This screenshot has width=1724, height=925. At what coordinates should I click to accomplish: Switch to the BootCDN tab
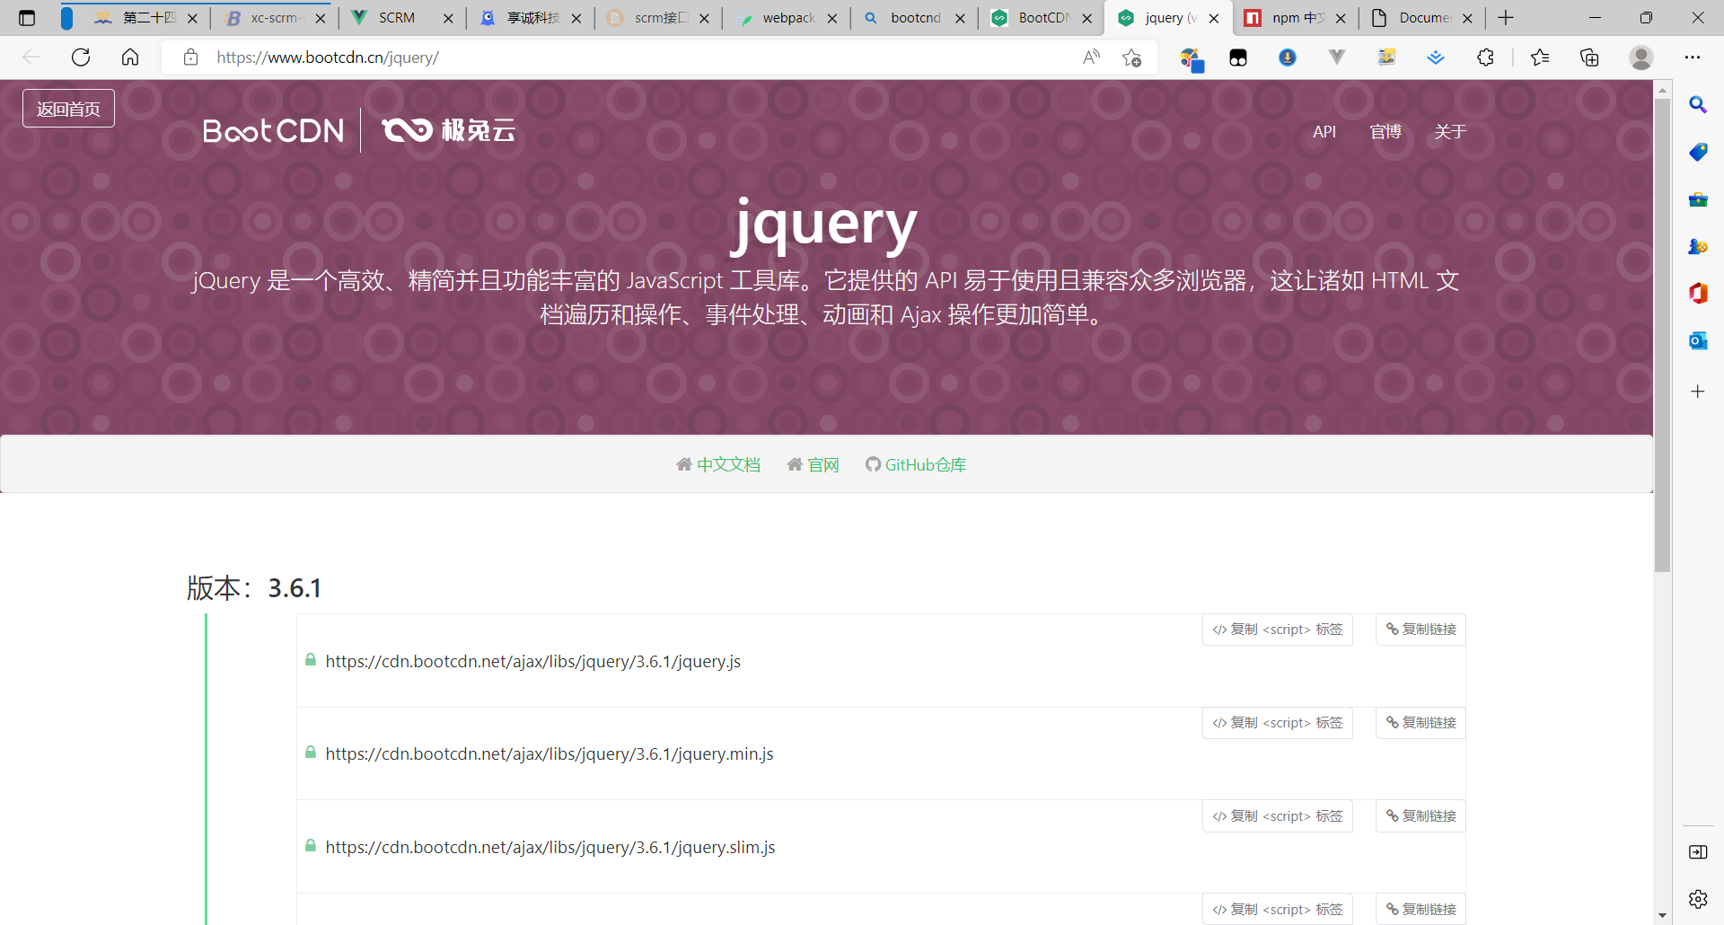tap(1042, 18)
